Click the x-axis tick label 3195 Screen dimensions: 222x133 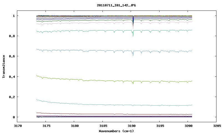pos(160,126)
